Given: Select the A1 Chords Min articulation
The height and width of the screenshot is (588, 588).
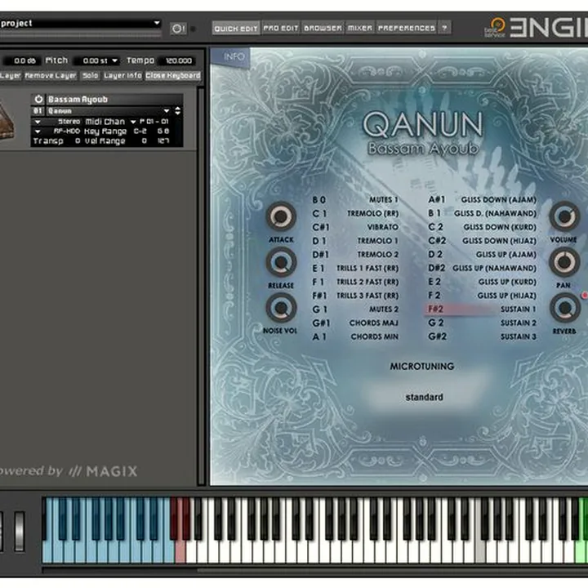Looking at the screenshot, I should pyautogui.click(x=355, y=336).
